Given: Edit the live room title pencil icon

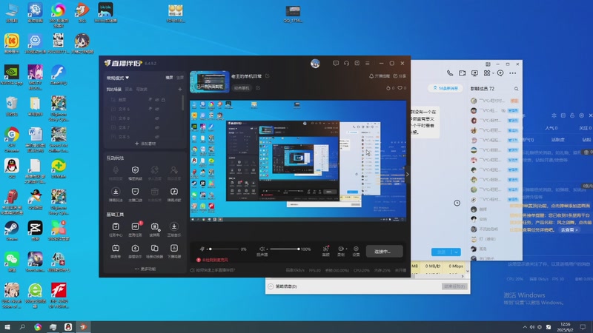Looking at the screenshot, I should click(268, 76).
